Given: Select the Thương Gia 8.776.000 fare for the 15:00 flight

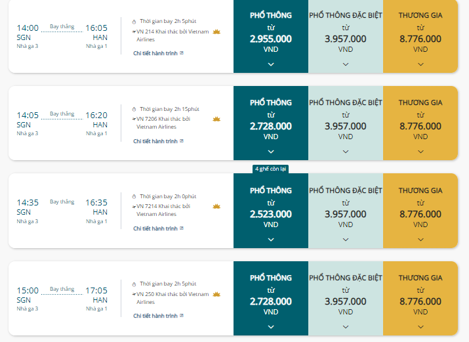Looking at the screenshot, I should (420, 298).
